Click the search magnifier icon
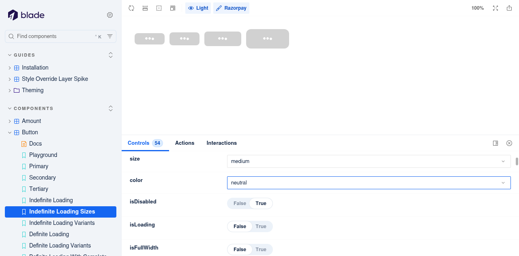Screen dimensions: 519x256 (11, 36)
